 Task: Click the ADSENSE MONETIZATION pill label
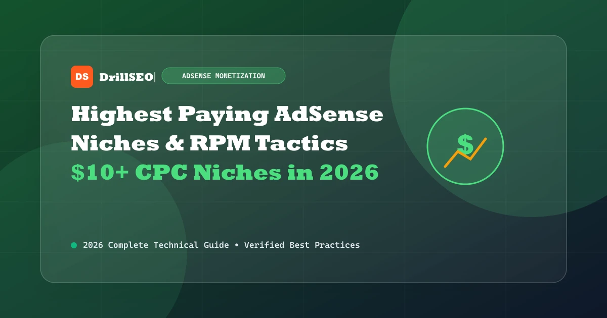click(x=224, y=76)
